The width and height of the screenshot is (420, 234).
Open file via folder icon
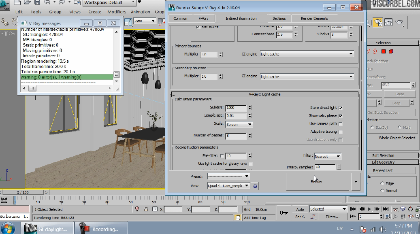click(27, 2)
